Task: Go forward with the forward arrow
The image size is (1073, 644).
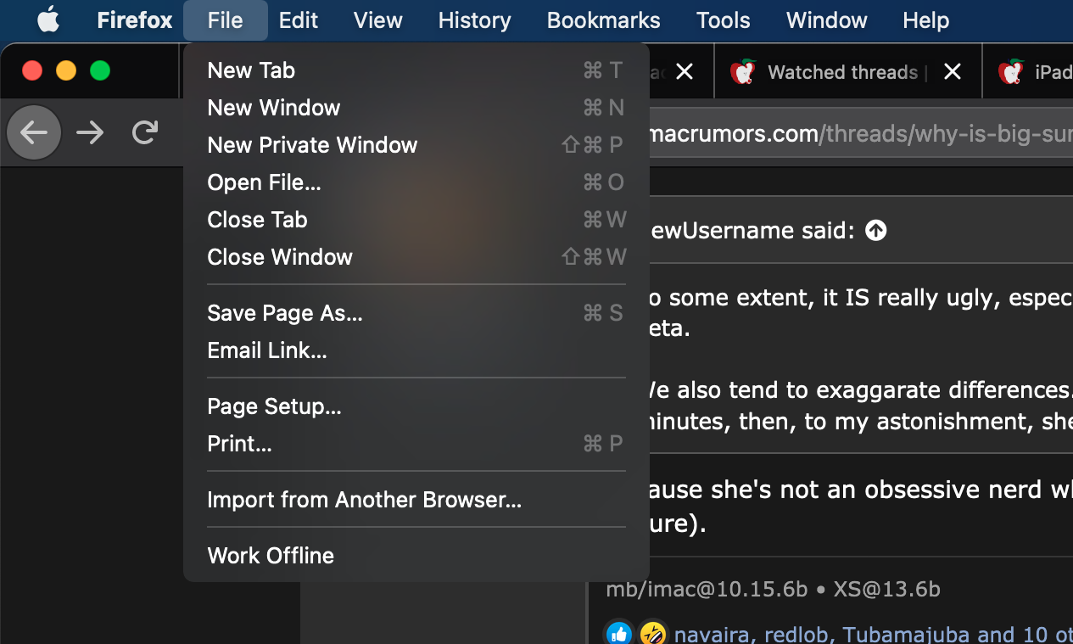Action: [x=90, y=132]
